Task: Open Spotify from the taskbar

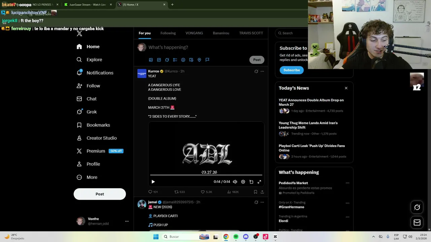Action: pyautogui.click(x=236, y=237)
